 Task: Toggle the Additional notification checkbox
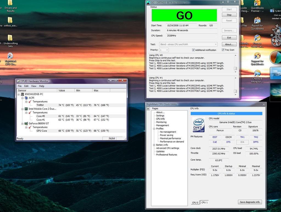click(x=193, y=50)
